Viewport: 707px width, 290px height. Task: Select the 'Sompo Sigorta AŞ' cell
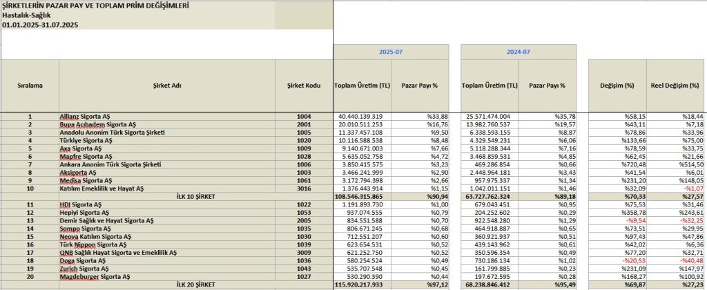click(167, 229)
